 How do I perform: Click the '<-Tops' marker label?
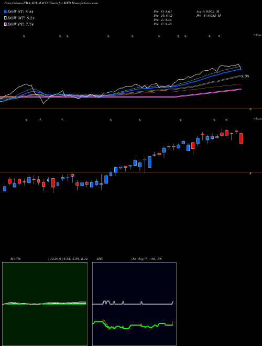[x=257, y=35]
